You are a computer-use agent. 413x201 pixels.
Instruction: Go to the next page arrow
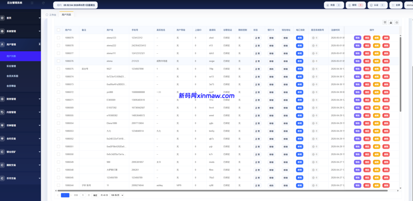[71, 195]
